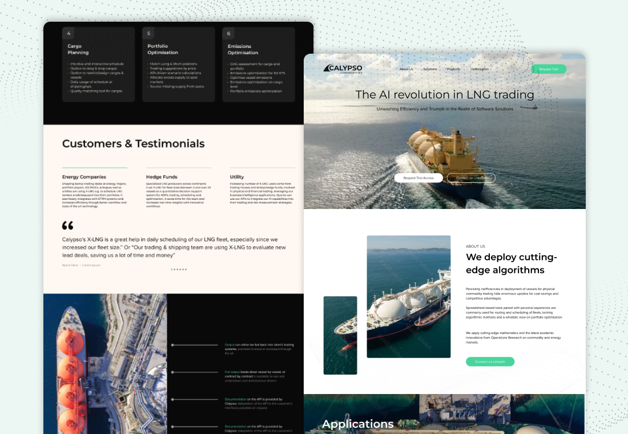Click the X-LNG testimonial quote text
Screen dimensions: 628x434
click(174, 247)
